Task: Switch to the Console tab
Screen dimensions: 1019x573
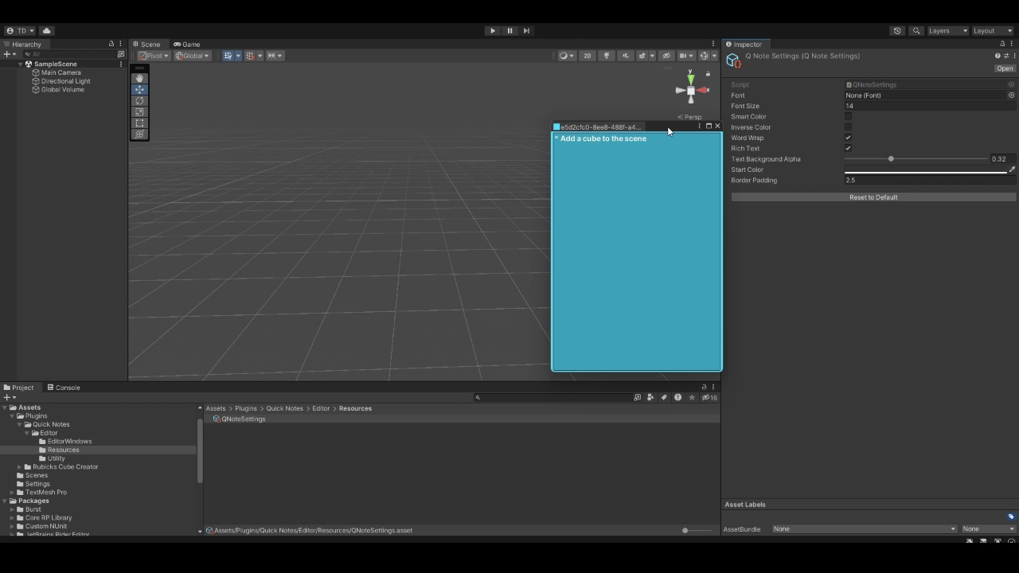Action: pos(64,388)
